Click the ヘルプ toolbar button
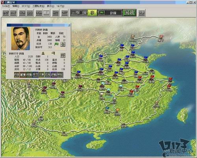This screenshot has width=197, height=158. [65, 13]
